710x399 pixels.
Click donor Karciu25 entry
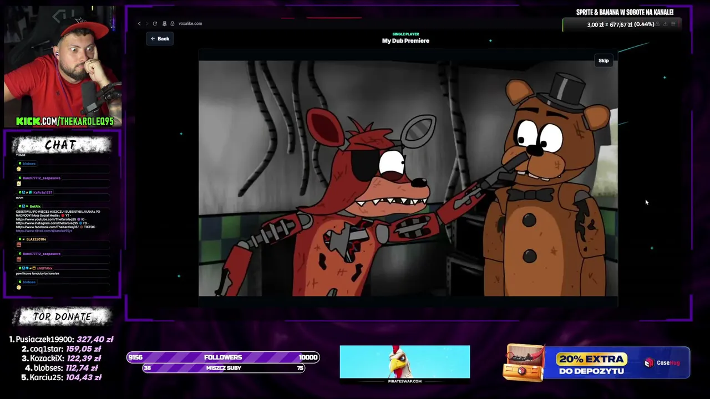pyautogui.click(x=61, y=377)
